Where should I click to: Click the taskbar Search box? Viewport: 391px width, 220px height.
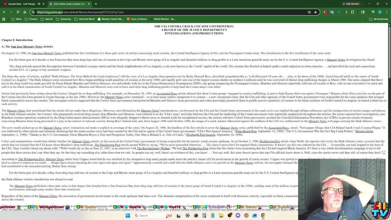pos(153,215)
